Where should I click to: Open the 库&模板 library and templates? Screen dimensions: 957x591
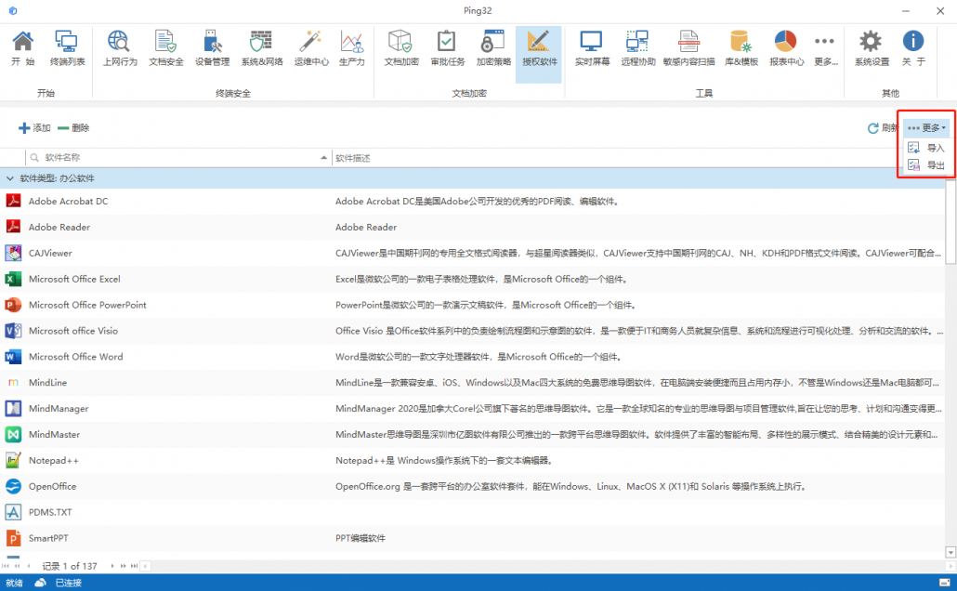pos(741,47)
